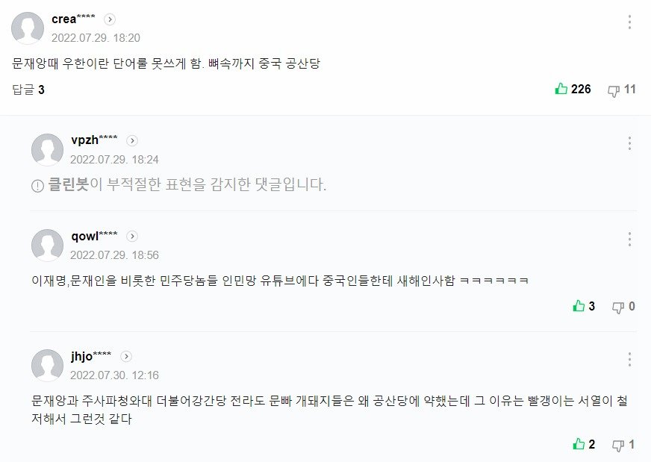Viewport: 657px width, 462px height.
Task: Toggle the 답글 3 replies section
Action: point(28,90)
